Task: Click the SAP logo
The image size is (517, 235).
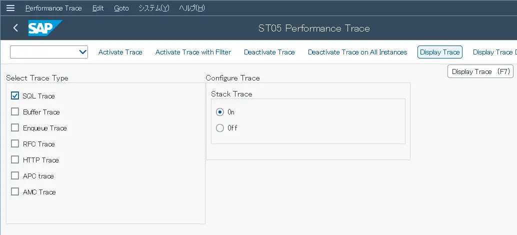Action: (44, 28)
